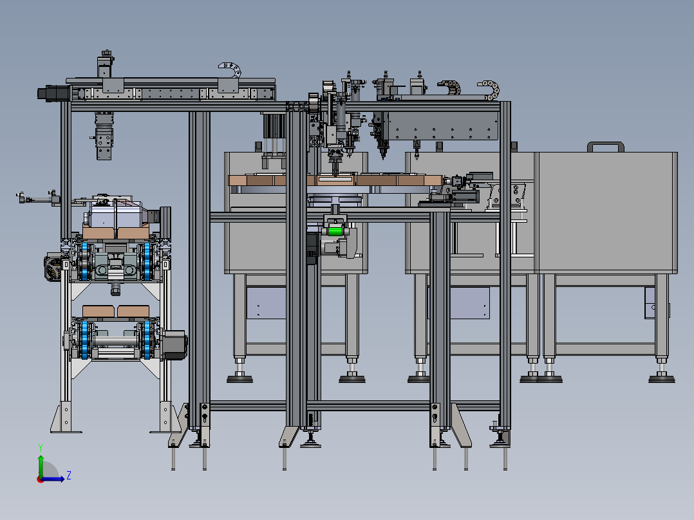Select the far-right cable drag chain on top
The width and height of the screenshot is (694, 520).
tap(489, 89)
